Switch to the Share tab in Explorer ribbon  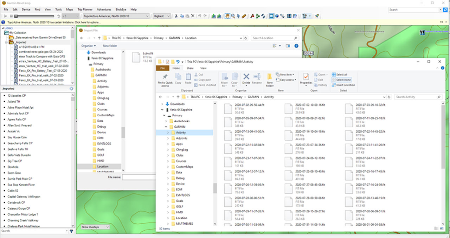(190, 68)
